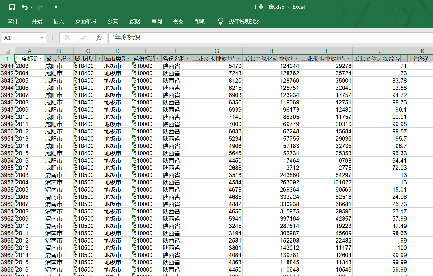Open the 文件 menu
The width and height of the screenshot is (433, 276).
(x=13, y=21)
